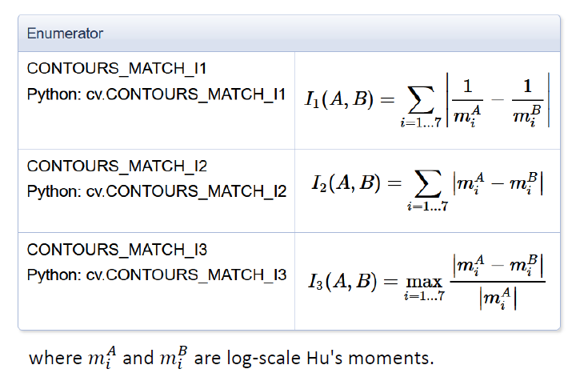
Task: Click the CONTOURS_MATCH_I2 enumerator name
Action: 118,166
